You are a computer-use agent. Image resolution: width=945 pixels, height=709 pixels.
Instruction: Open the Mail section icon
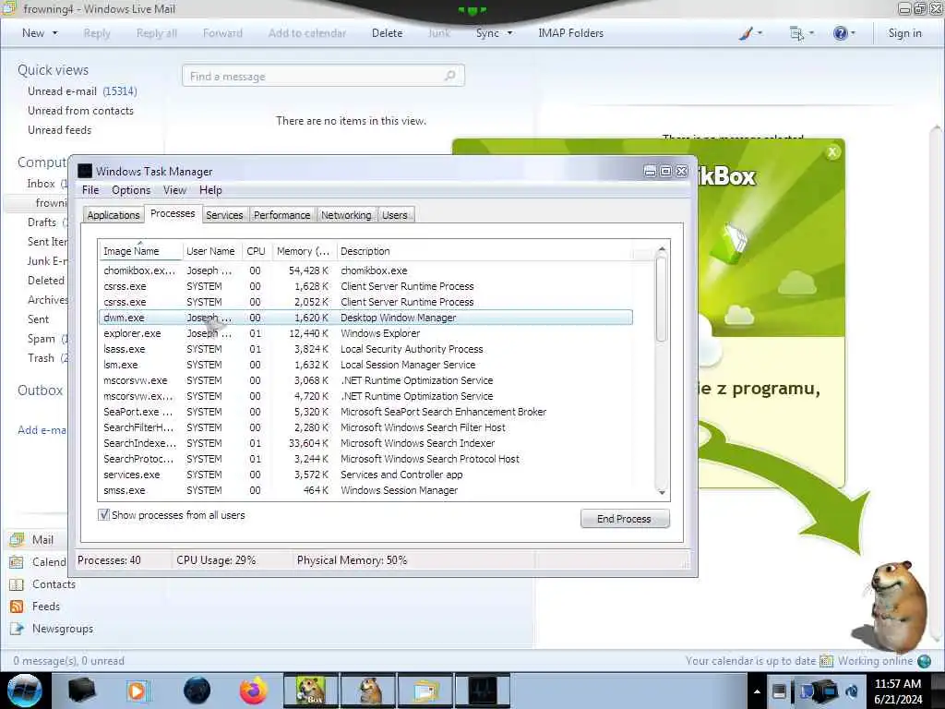[17, 539]
